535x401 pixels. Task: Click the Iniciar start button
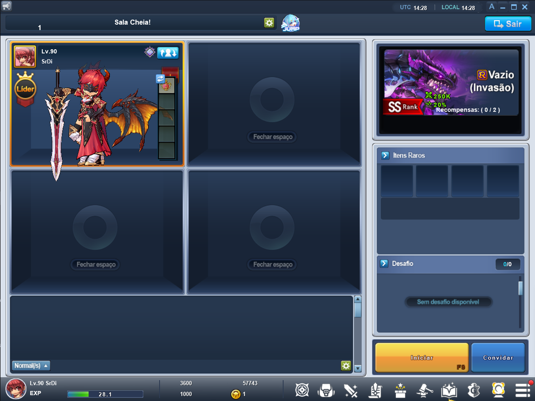point(422,358)
